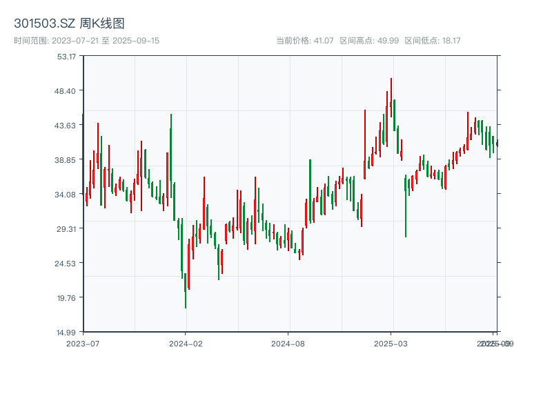Click the 2024-02 x-axis date label

(186, 343)
